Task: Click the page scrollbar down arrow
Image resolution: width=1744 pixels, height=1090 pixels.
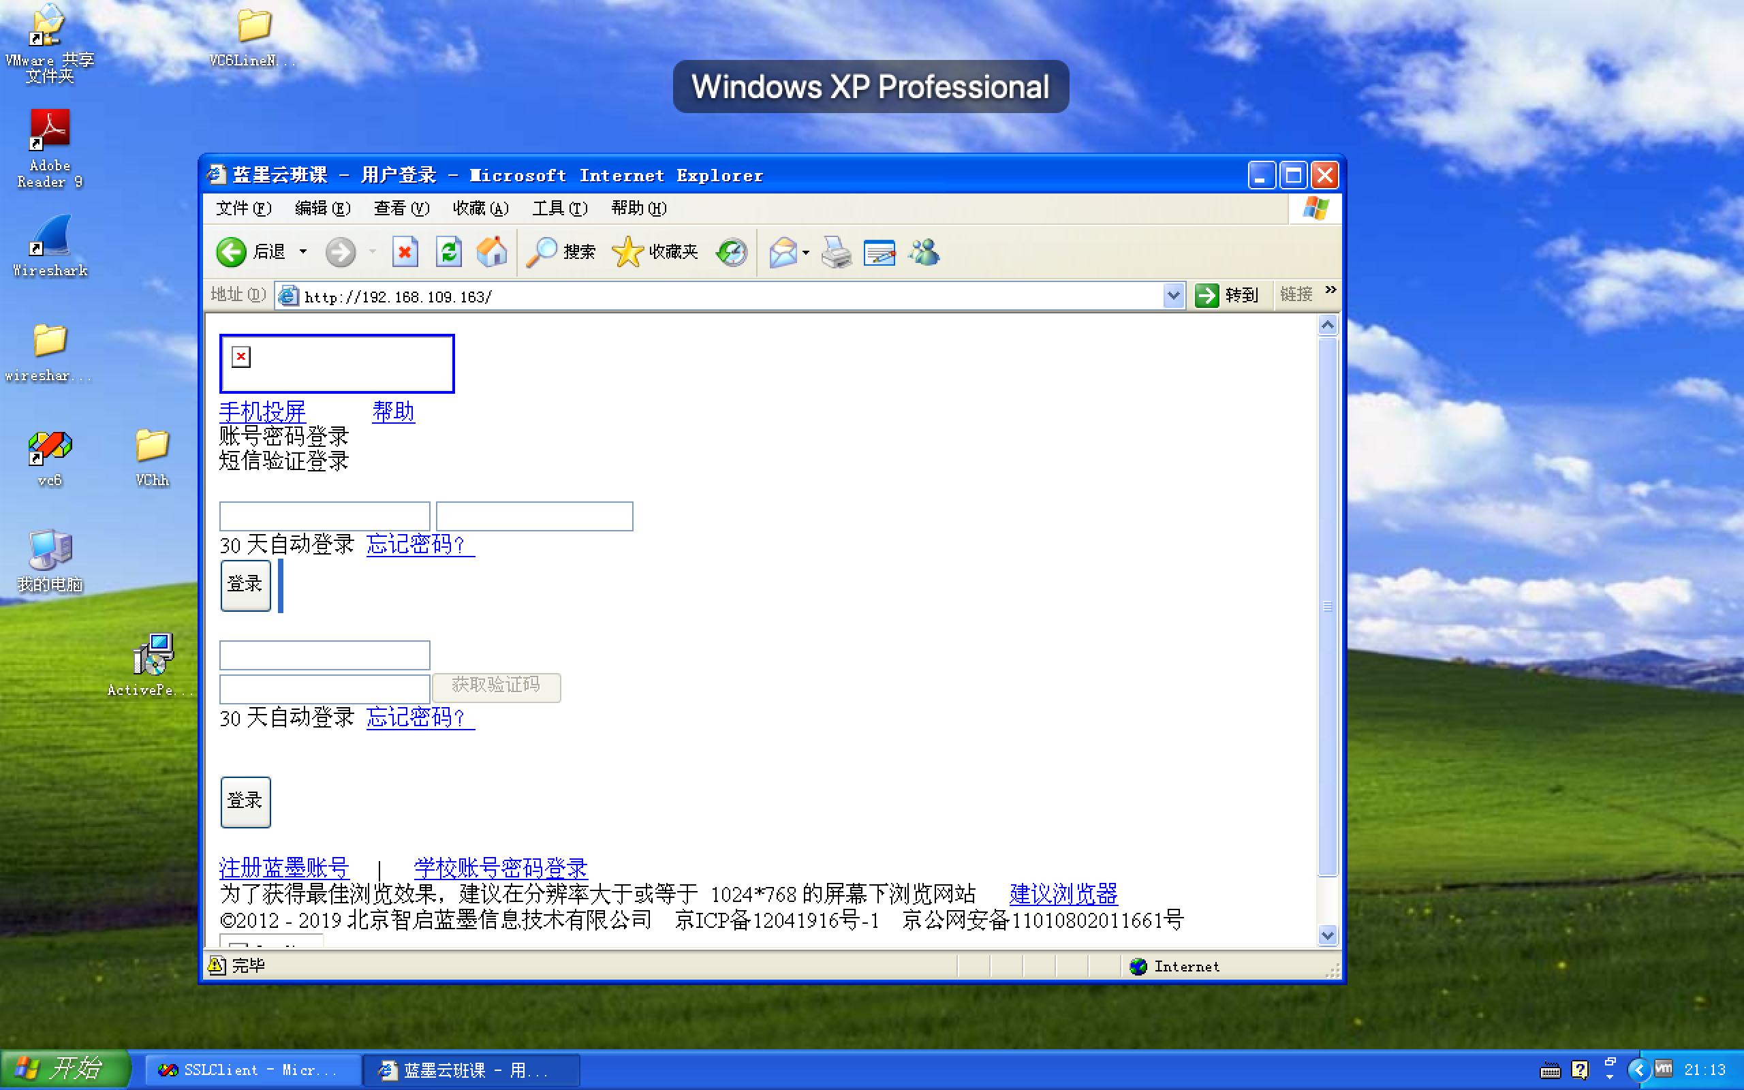Action: pyautogui.click(x=1328, y=935)
